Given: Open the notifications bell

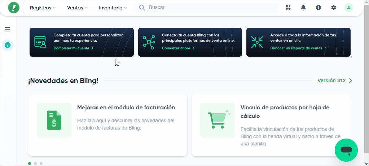Looking at the screenshot, I should click(303, 8).
